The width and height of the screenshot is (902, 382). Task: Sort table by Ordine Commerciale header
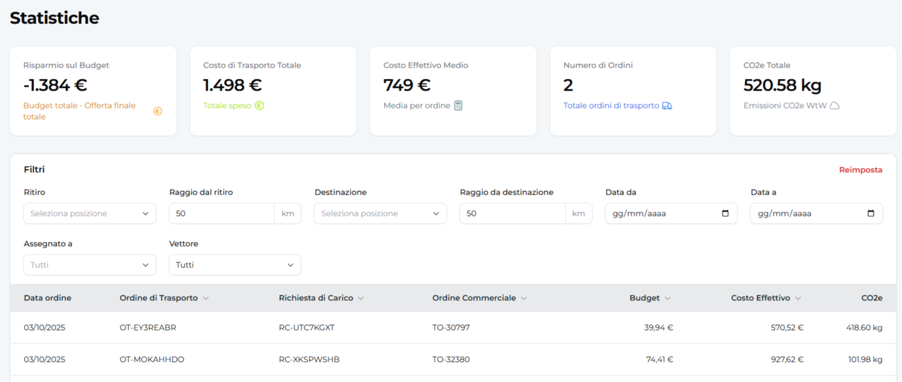(x=474, y=298)
